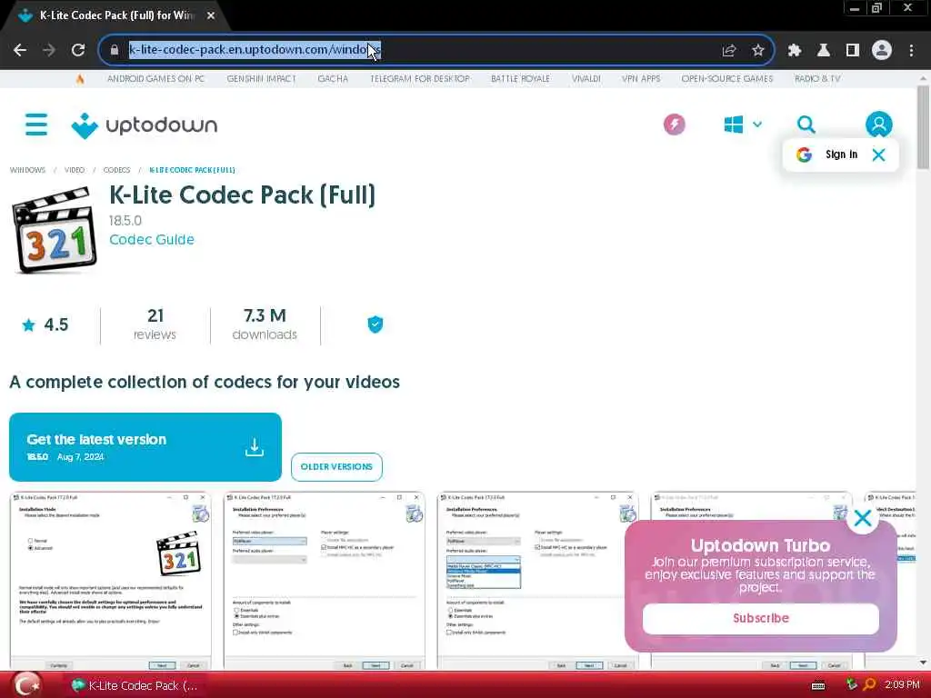931x698 pixels.
Task: Open the RADIO & TV category
Action: click(817, 78)
